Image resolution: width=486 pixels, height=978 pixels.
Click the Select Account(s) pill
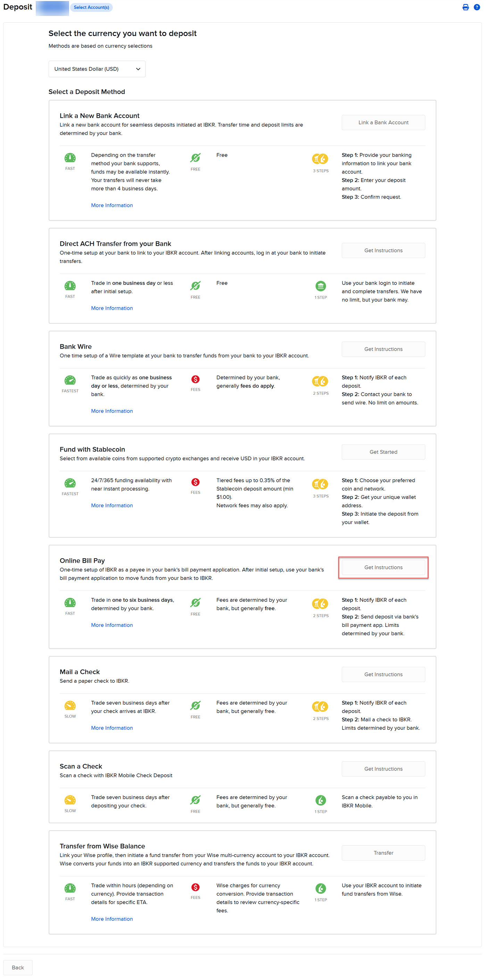pyautogui.click(x=91, y=7)
